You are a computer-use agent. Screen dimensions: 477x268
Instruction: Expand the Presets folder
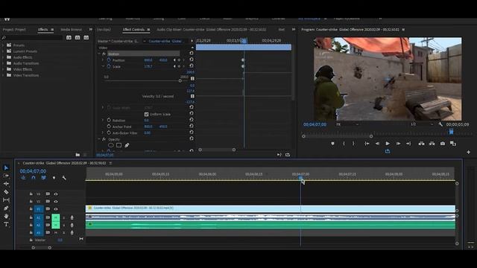(x=4, y=45)
